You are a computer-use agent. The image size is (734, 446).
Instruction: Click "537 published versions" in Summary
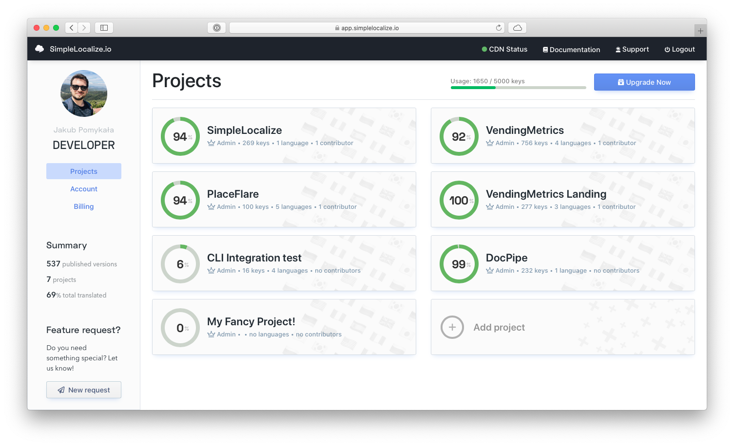[82, 264]
